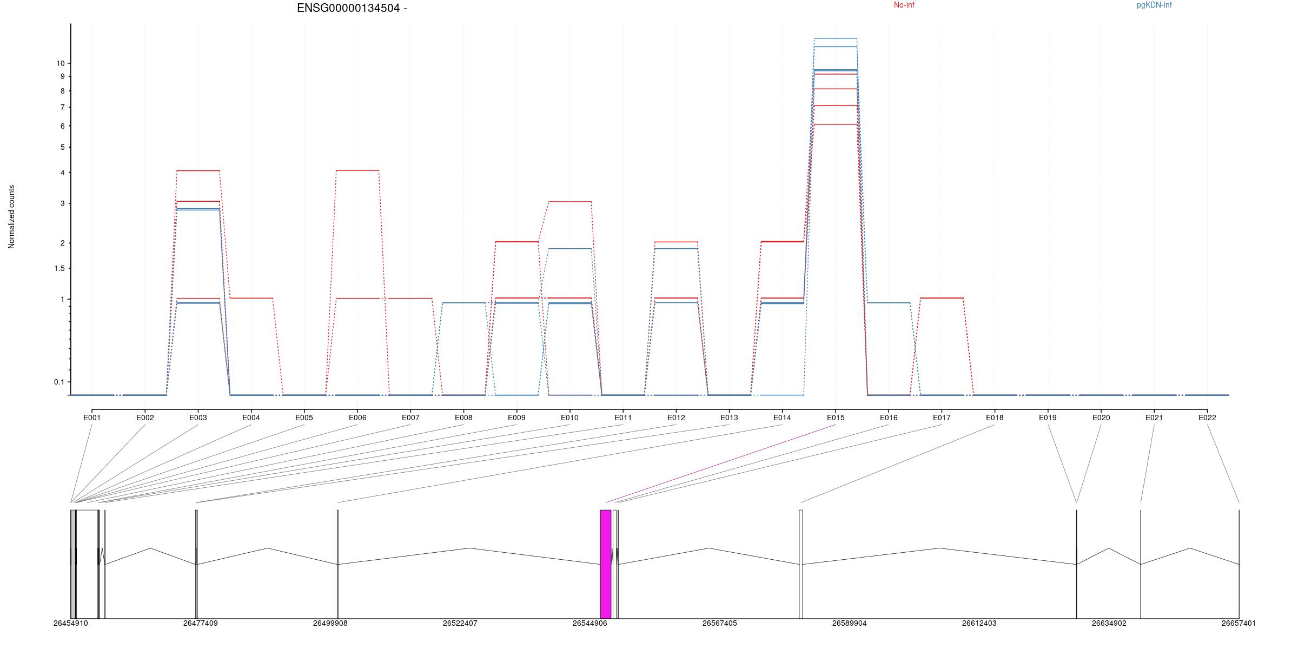Click genomic coordinate 26544906
1298x649 pixels.
[590, 623]
